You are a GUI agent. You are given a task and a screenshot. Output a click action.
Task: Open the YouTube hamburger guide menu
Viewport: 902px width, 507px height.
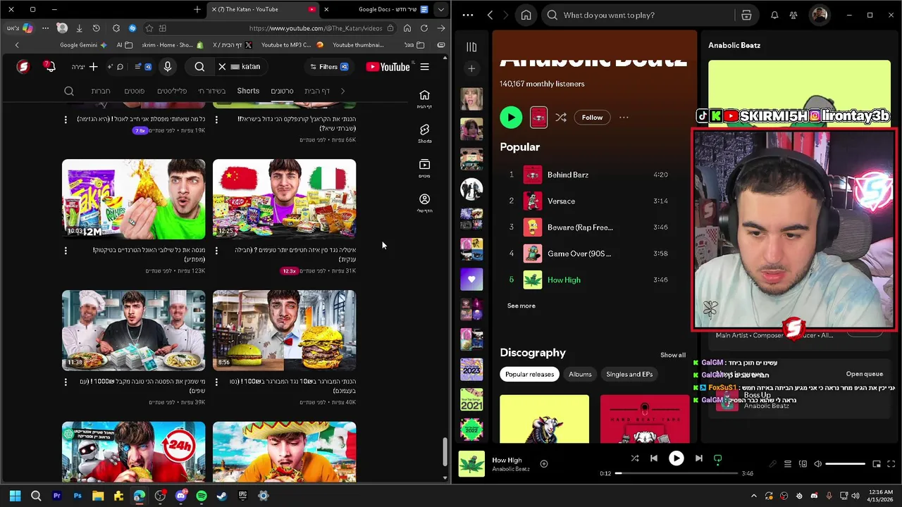click(424, 67)
